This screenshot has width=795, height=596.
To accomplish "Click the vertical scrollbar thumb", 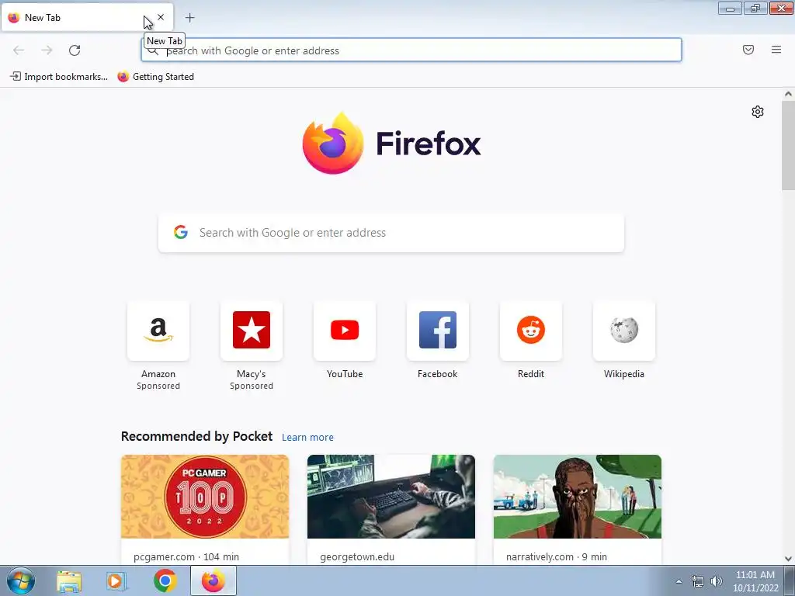I will click(788, 145).
